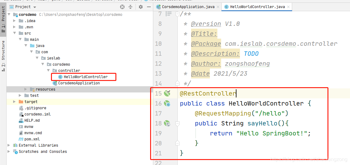
Task: Click the fold end marker on line 20
Action: 177,143
